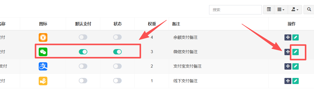Click the drag-move icon for offline payment row

[288, 81]
